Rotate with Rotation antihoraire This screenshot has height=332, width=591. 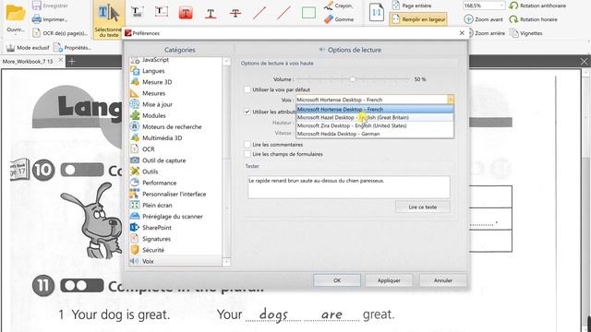pyautogui.click(x=537, y=6)
